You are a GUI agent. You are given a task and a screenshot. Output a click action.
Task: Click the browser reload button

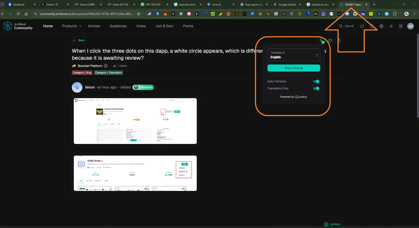click(x=18, y=14)
